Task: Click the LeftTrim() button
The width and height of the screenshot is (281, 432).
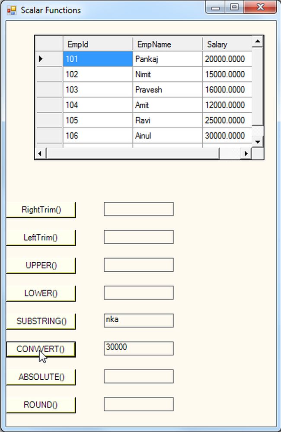Action: click(x=41, y=237)
